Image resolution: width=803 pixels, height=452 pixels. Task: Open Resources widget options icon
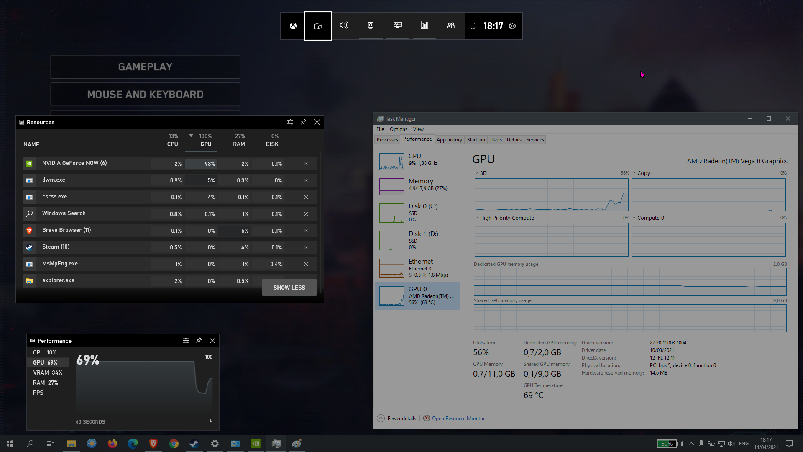coord(290,122)
